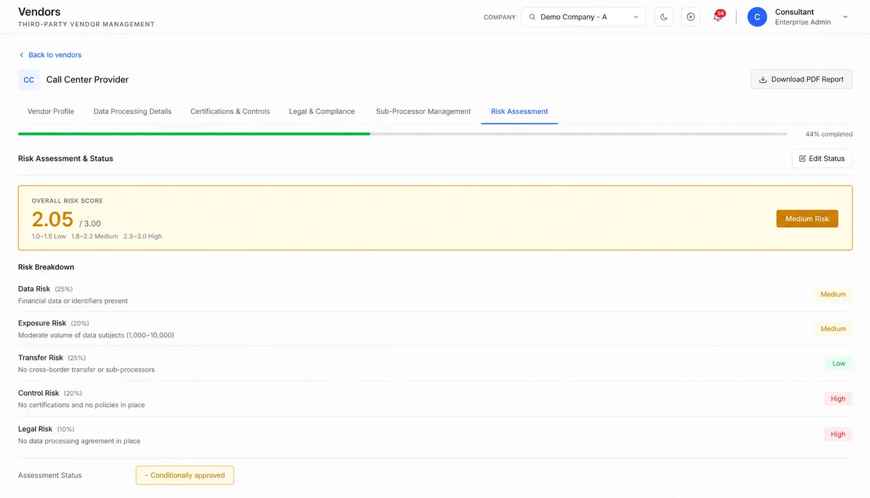Click the CC vendor initials badge

29,79
